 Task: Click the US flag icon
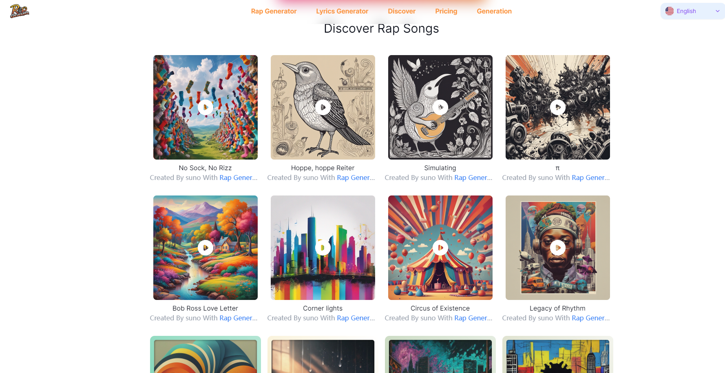click(669, 11)
